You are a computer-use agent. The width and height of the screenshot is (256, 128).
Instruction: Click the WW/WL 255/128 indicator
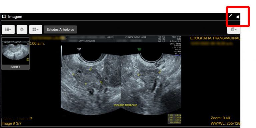pos(225,123)
